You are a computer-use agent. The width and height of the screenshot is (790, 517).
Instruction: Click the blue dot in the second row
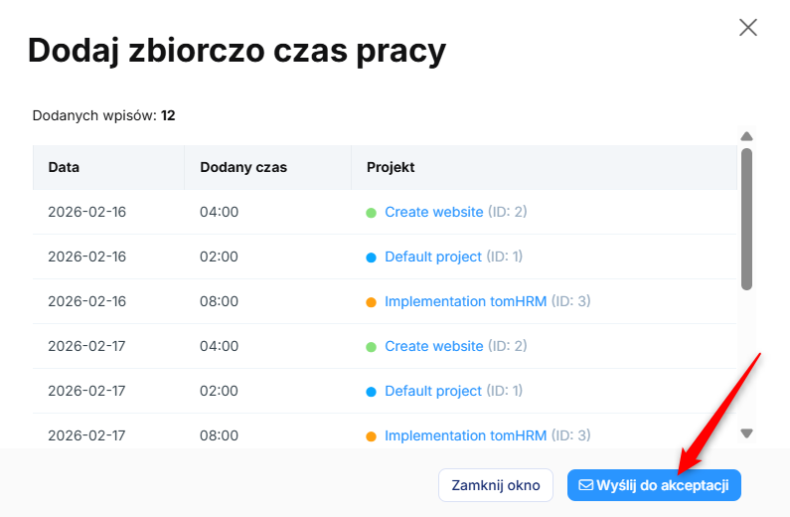pos(371,258)
